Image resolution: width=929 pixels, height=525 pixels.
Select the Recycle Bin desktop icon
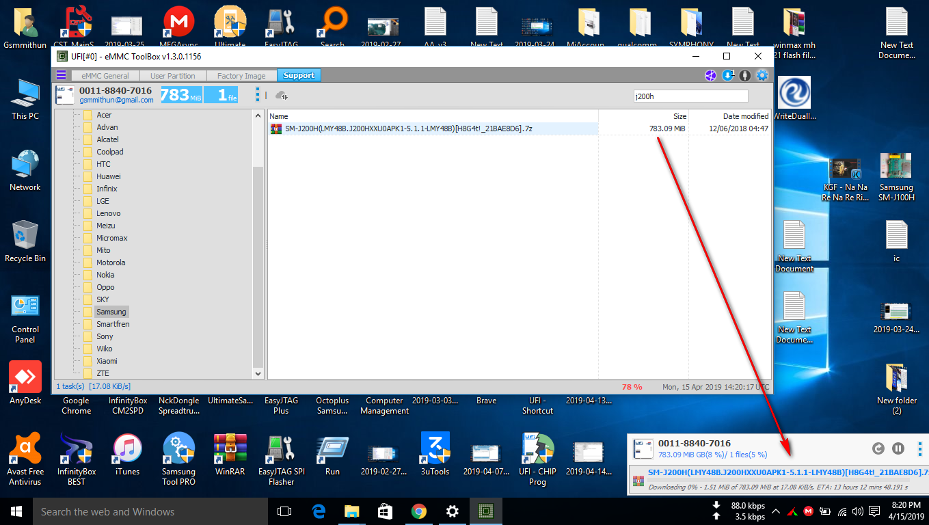(25, 241)
